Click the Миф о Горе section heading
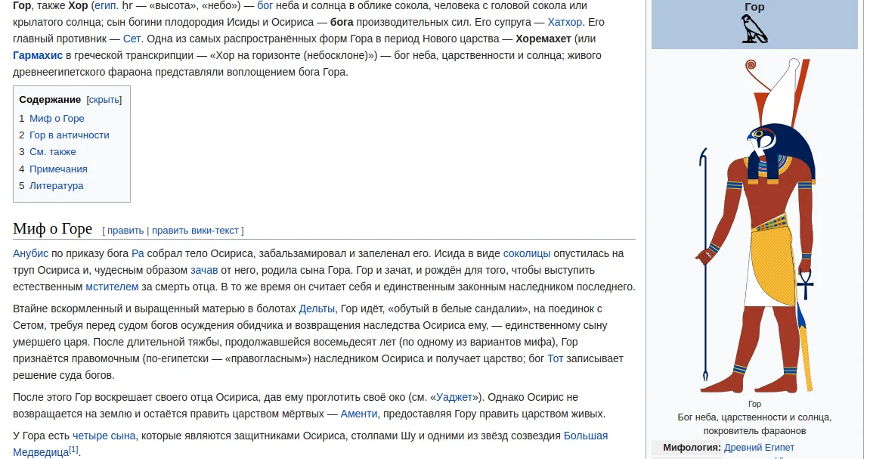Screen dimensions: 870x459 click(x=53, y=228)
